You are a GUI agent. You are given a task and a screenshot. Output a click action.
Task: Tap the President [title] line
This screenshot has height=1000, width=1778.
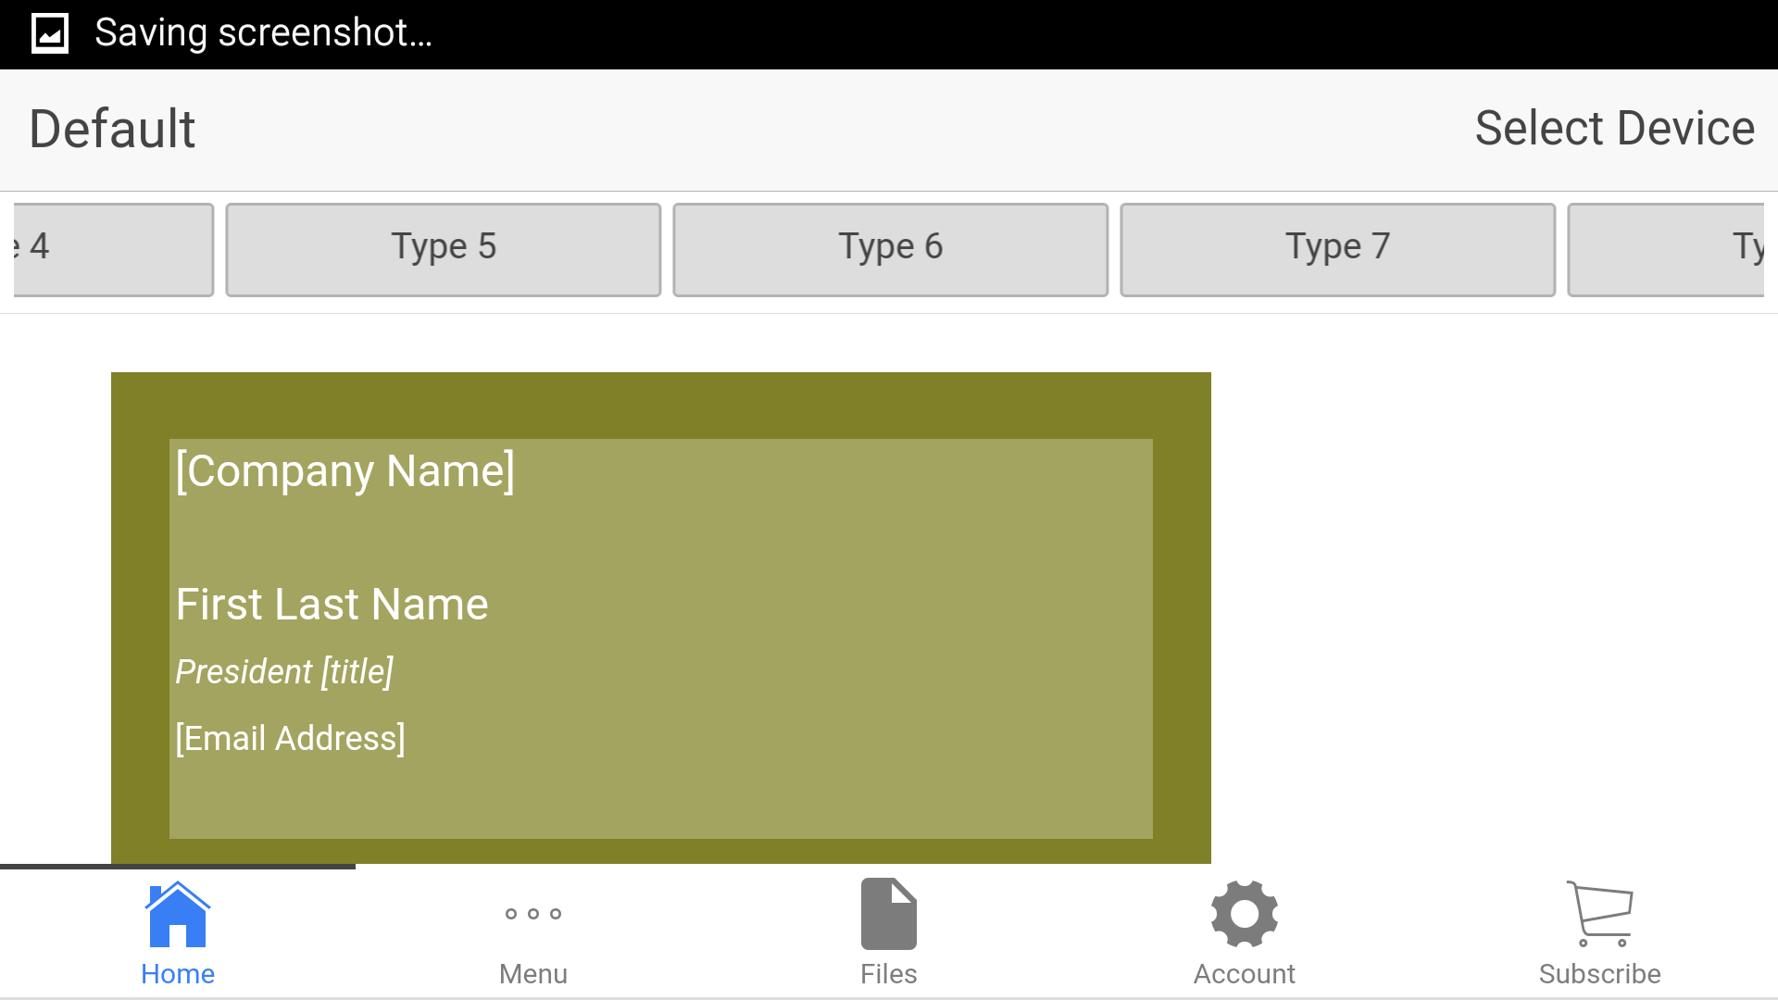[284, 671]
